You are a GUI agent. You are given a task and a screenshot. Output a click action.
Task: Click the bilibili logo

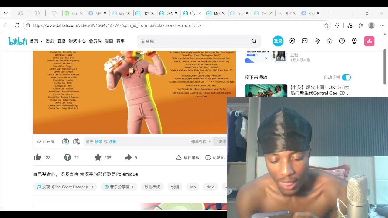[x=18, y=41]
